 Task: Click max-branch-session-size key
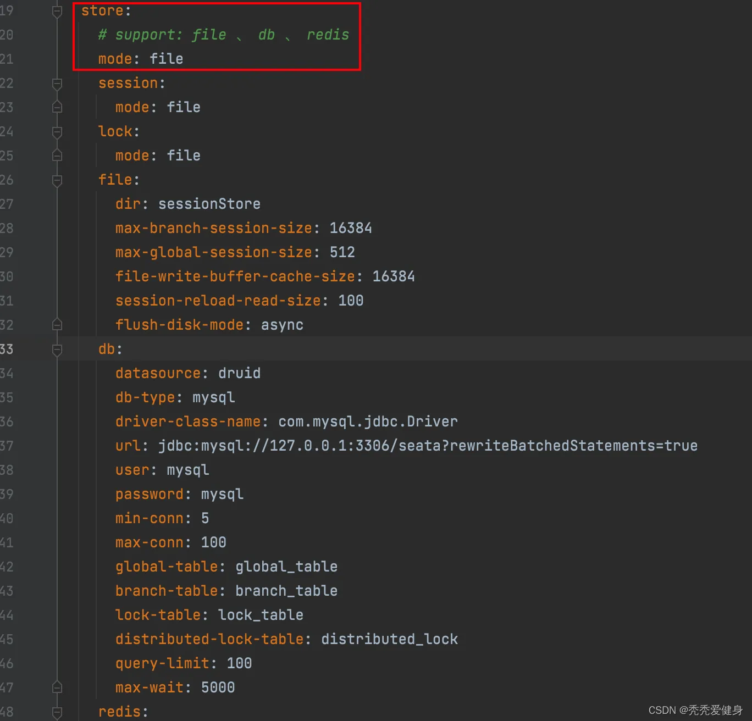tap(214, 228)
